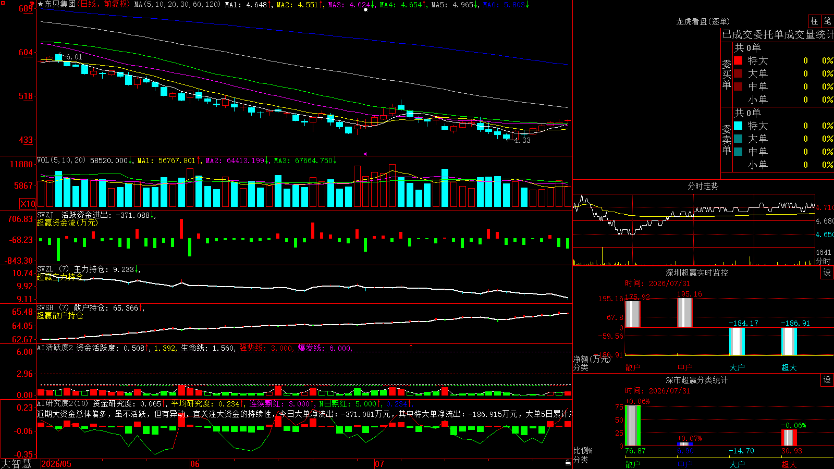Click the 6.01 high price label on candlestick chart
Viewport: 834px width, 469px height.
(x=73, y=57)
